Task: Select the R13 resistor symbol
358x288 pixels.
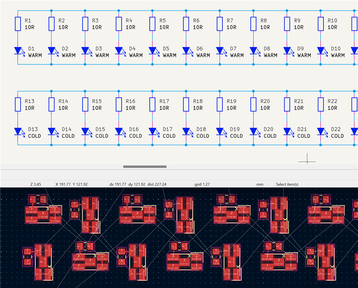Action: 18,104
